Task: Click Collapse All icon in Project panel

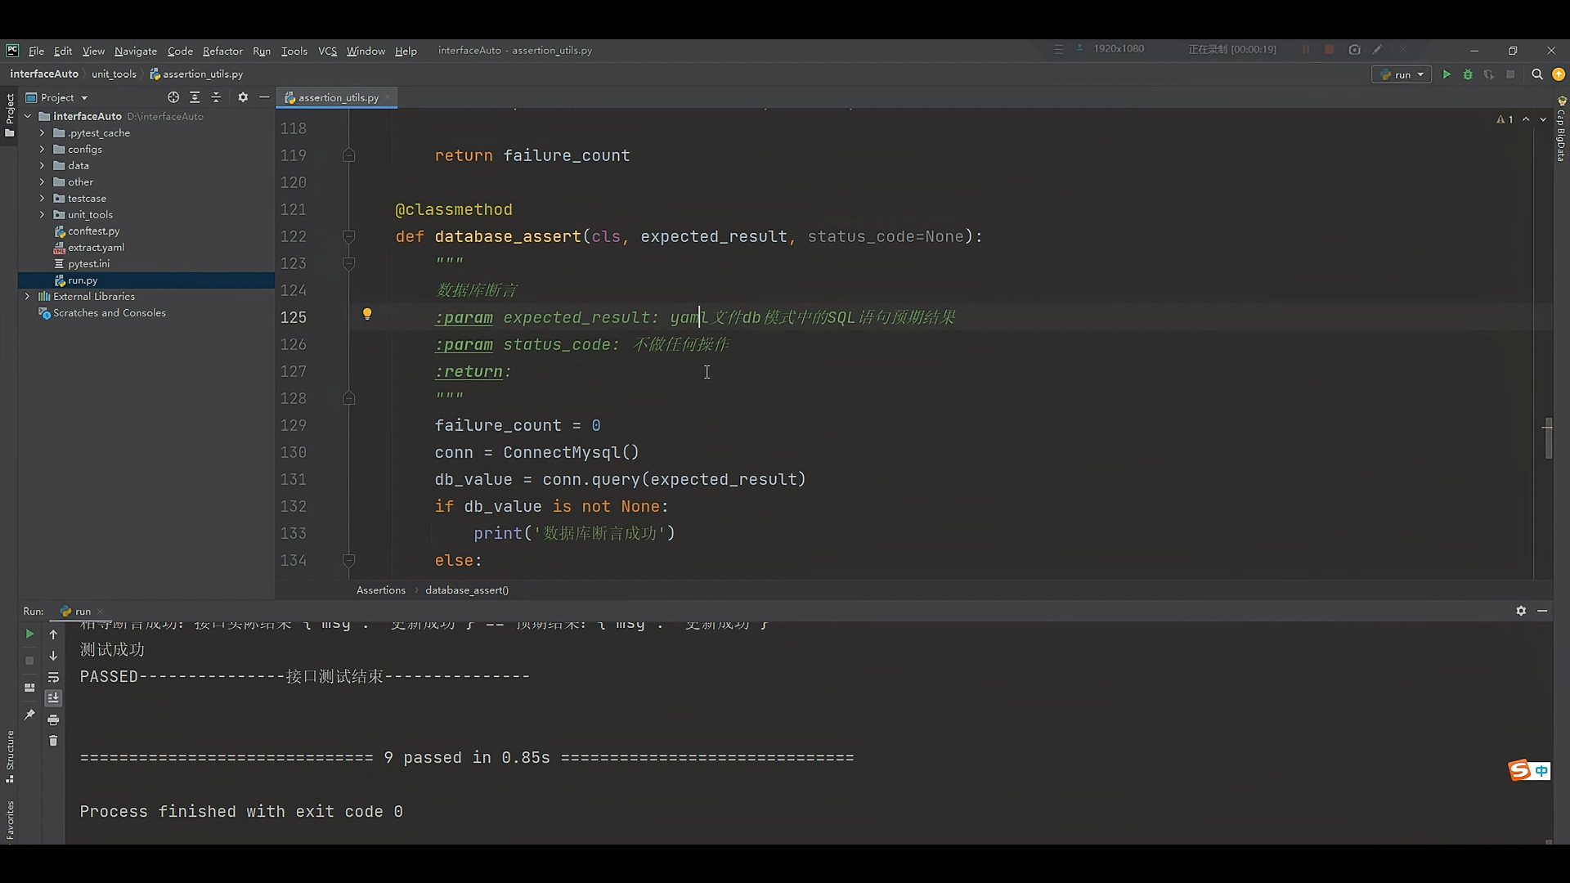Action: point(216,97)
